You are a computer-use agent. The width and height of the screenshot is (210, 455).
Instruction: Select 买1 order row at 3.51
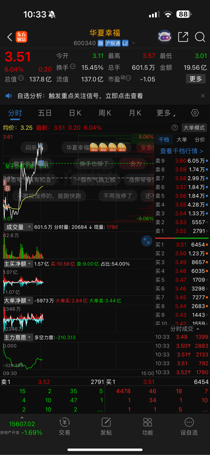(182, 245)
